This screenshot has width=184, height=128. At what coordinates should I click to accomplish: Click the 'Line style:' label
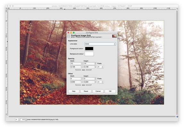click(73, 44)
